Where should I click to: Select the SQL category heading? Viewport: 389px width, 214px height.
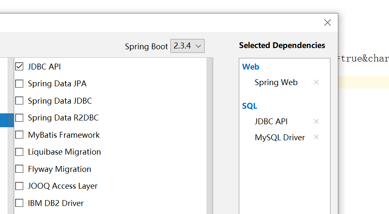(x=250, y=106)
